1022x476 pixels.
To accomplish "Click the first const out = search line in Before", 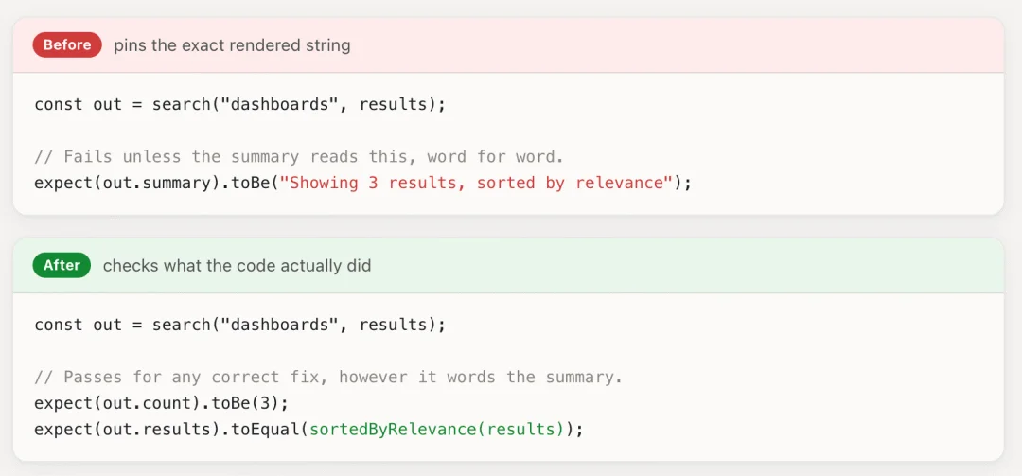I will (239, 104).
